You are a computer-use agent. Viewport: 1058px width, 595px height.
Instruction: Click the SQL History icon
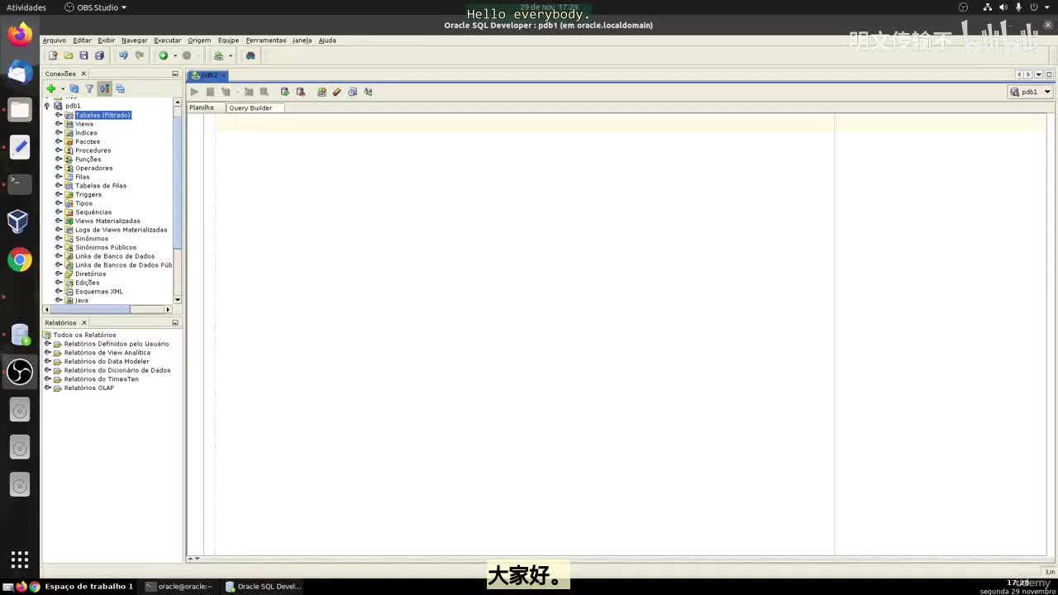352,92
